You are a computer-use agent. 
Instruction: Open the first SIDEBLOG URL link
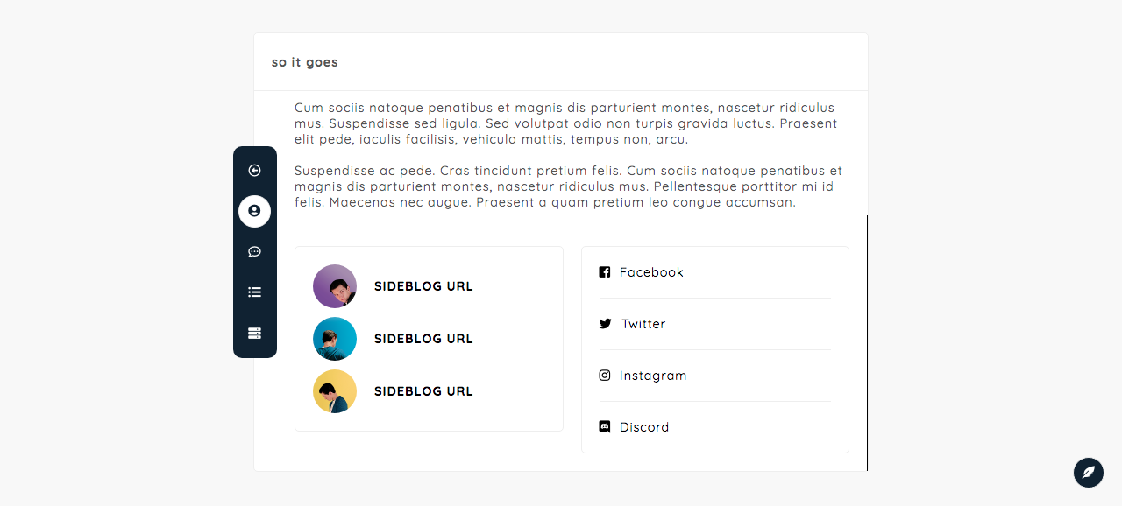point(423,286)
